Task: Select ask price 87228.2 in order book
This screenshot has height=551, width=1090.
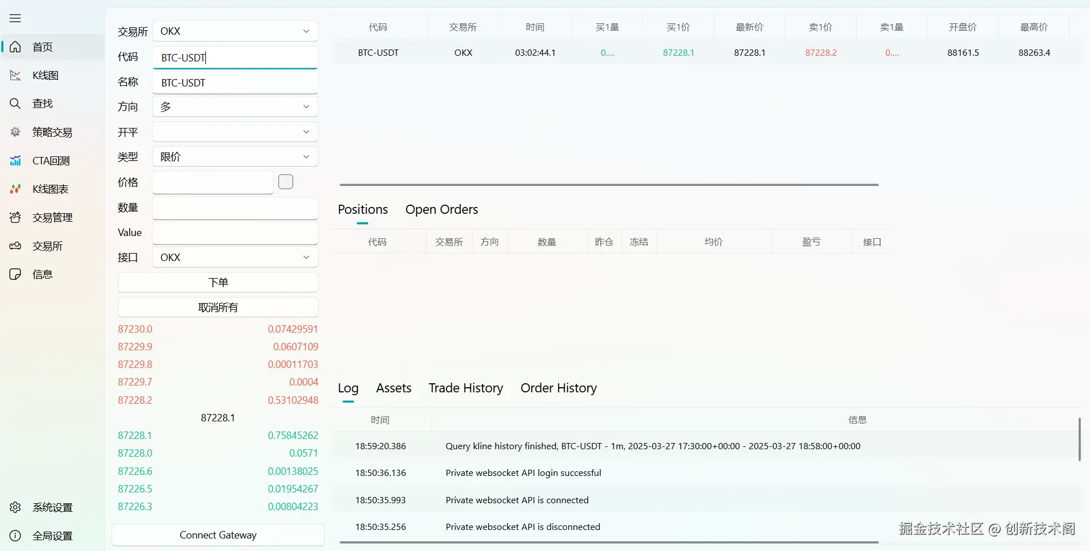Action: pos(135,400)
